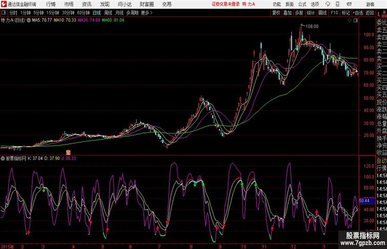Click the diamond icon above the chart

[x=350, y=20]
